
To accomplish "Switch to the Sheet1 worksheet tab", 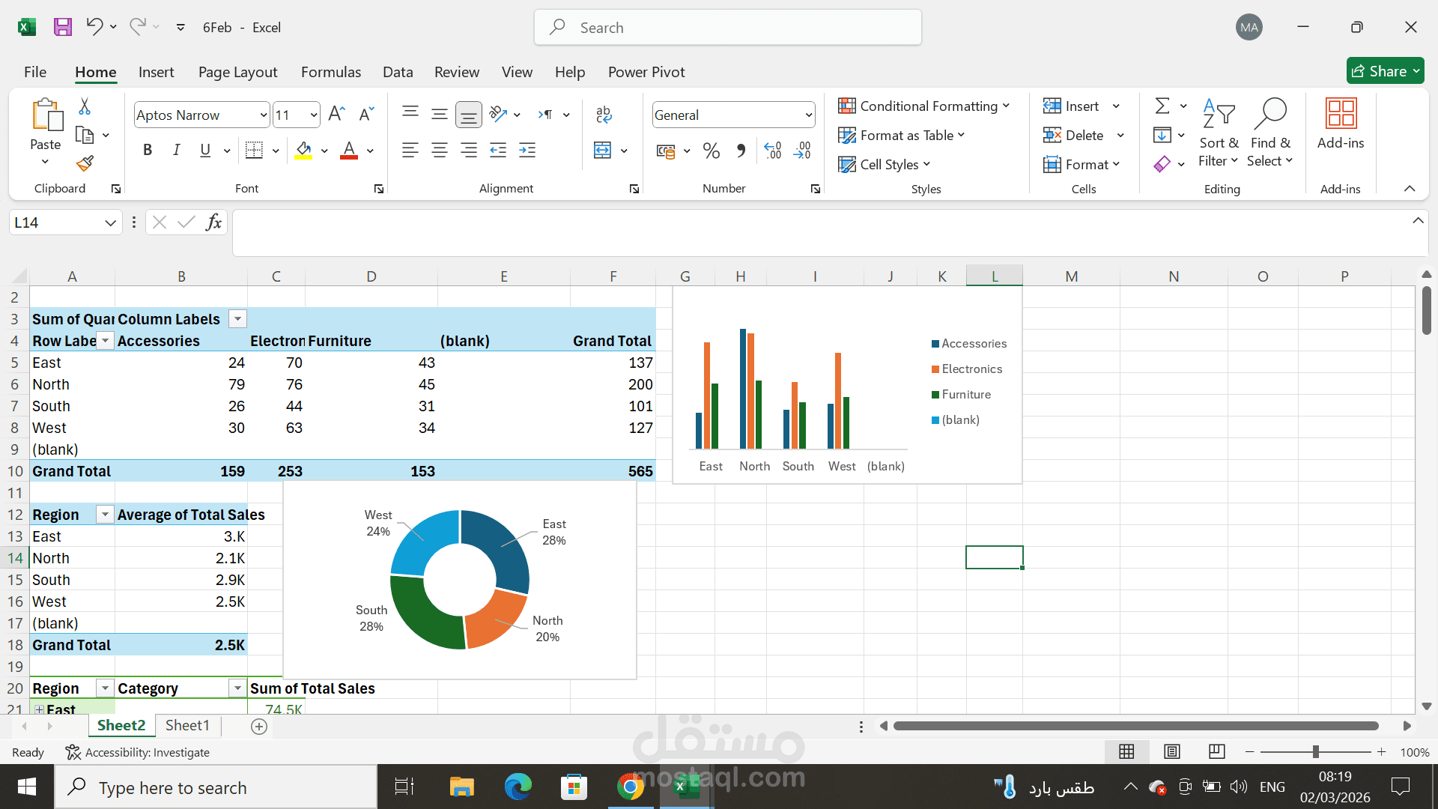I will click(x=186, y=725).
